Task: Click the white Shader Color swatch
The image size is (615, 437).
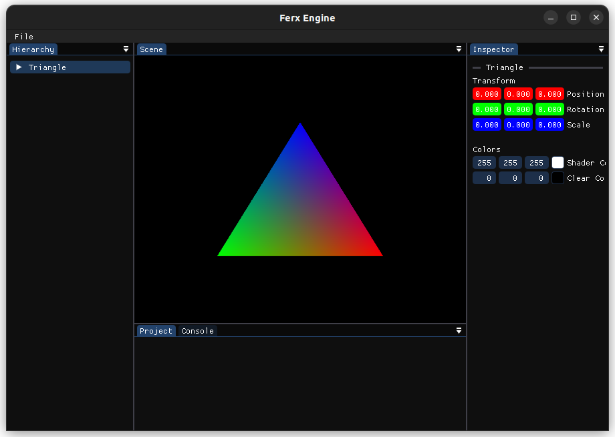Action: [x=558, y=163]
